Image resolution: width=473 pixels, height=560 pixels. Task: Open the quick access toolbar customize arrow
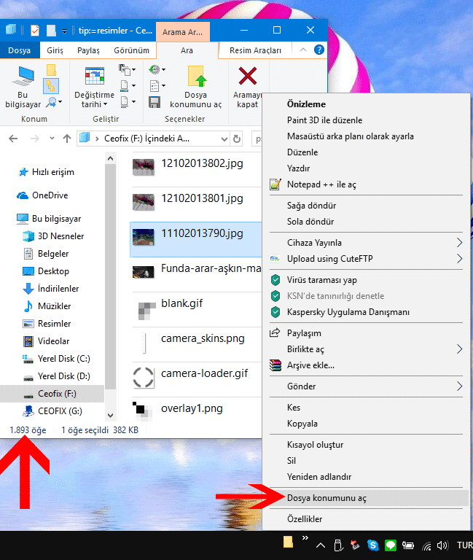point(65,31)
